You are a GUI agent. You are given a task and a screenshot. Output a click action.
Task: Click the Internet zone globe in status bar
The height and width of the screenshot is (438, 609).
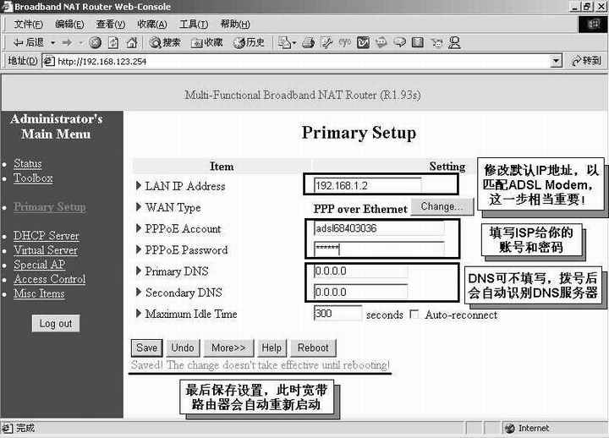(x=510, y=429)
